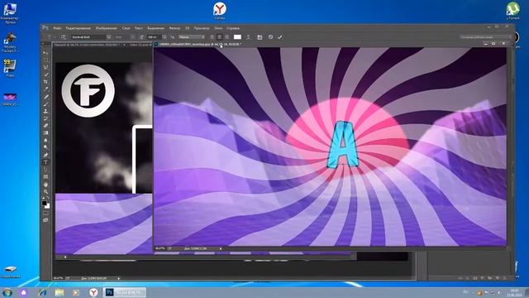Viewport: 529px width, 298px height.
Task: Open the workspace switcher dropdown
Action: (485, 37)
